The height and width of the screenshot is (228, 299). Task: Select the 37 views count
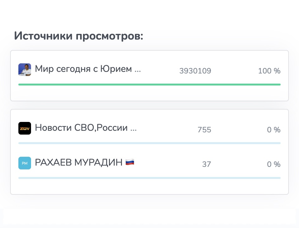coord(207,164)
